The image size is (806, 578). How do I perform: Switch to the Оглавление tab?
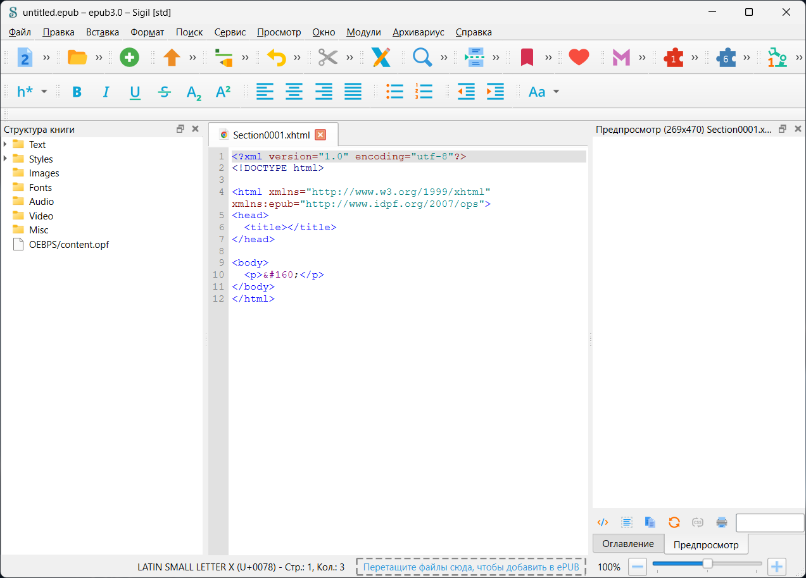[628, 544]
